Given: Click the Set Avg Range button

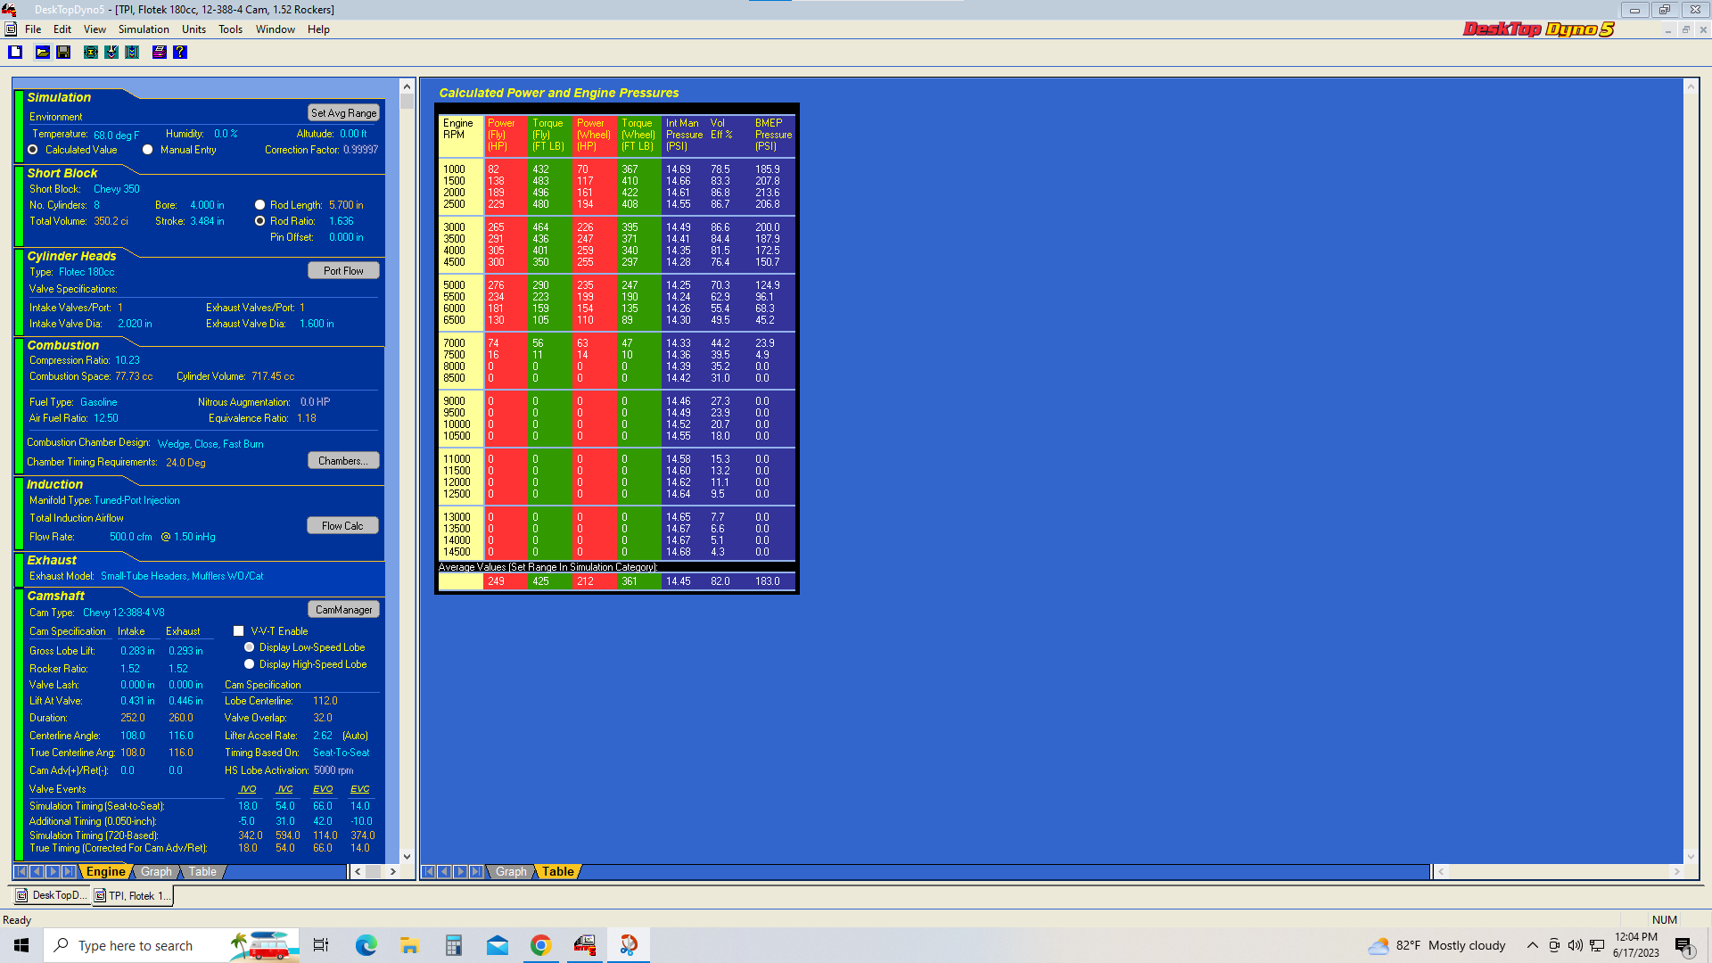Looking at the screenshot, I should point(343,113).
